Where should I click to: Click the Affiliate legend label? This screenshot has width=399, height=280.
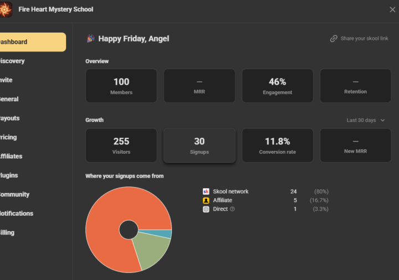click(222, 200)
